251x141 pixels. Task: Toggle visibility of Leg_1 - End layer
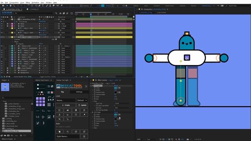(x=2, y=28)
